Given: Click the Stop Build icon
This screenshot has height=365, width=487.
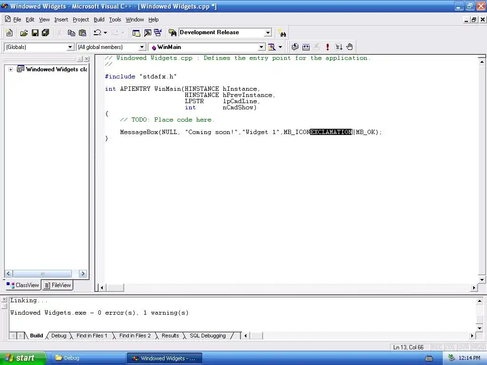Looking at the screenshot, I should click(316, 47).
